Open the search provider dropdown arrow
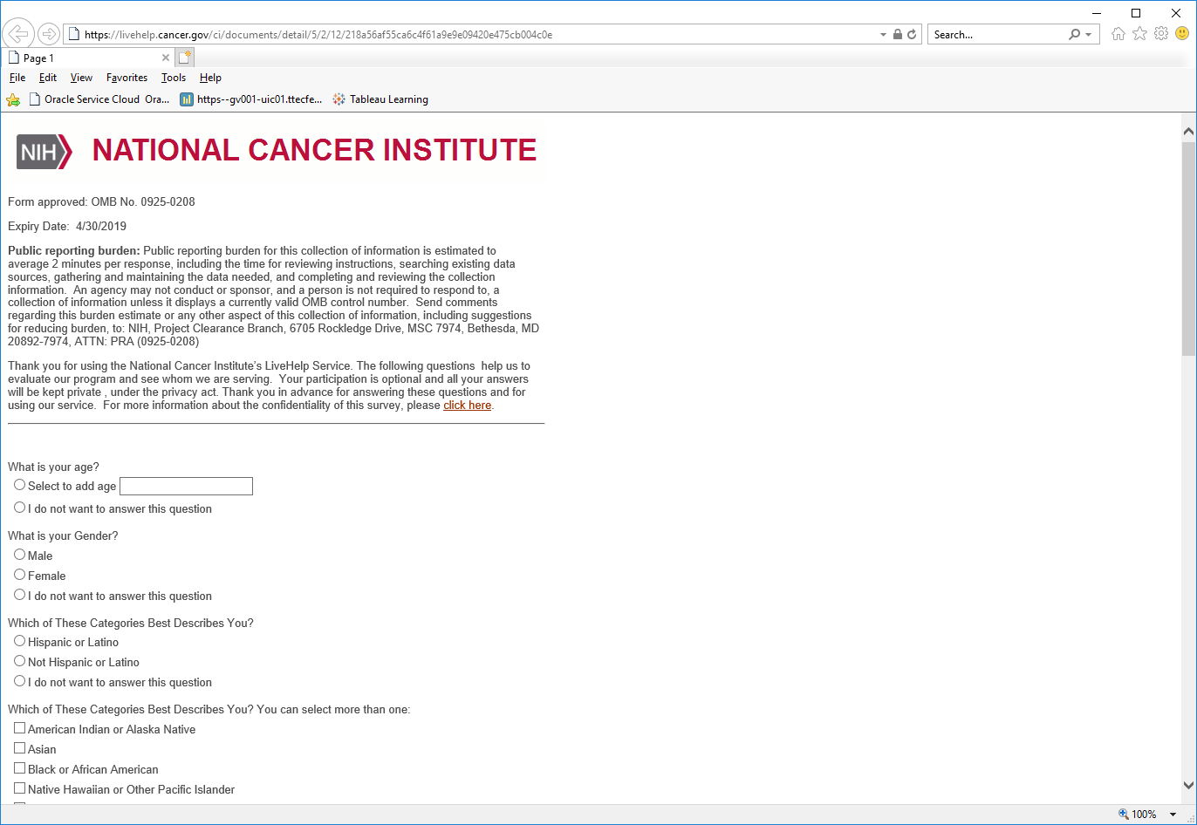The width and height of the screenshot is (1197, 825). [x=1088, y=35]
